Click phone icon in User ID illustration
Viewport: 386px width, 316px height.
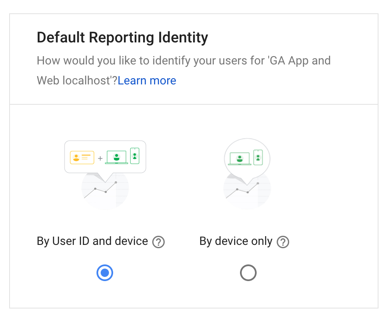click(x=134, y=156)
